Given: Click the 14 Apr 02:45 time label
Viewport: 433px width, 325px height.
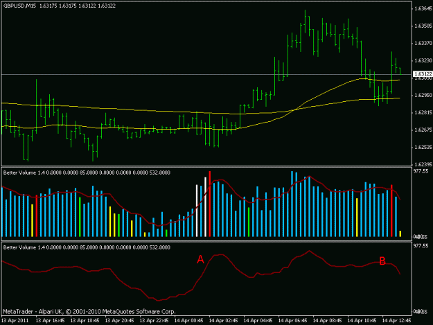Looking at the screenshot, I should 223,321.
